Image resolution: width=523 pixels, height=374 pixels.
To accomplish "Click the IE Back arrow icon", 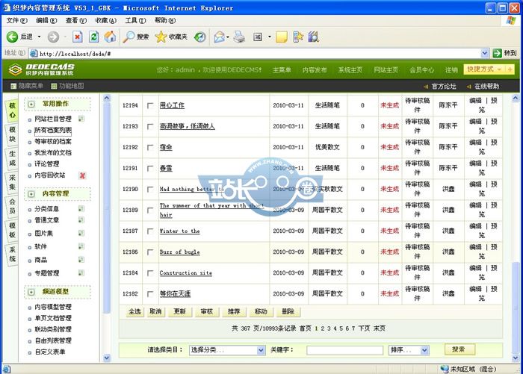I will tap(13, 37).
